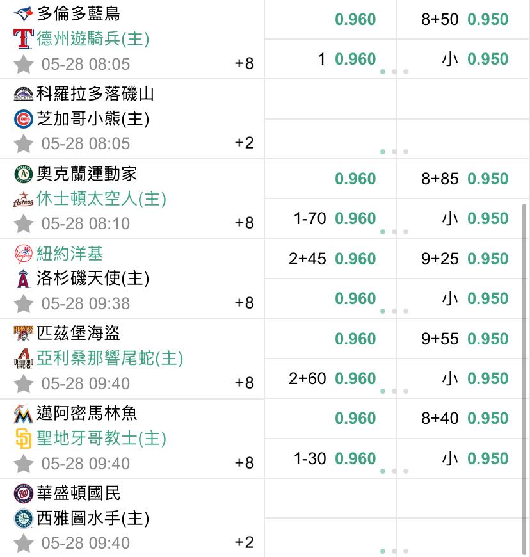The height and width of the screenshot is (557, 530).
Task: Open 德州遊騎兵(主) team link
Action: pyautogui.click(x=93, y=38)
